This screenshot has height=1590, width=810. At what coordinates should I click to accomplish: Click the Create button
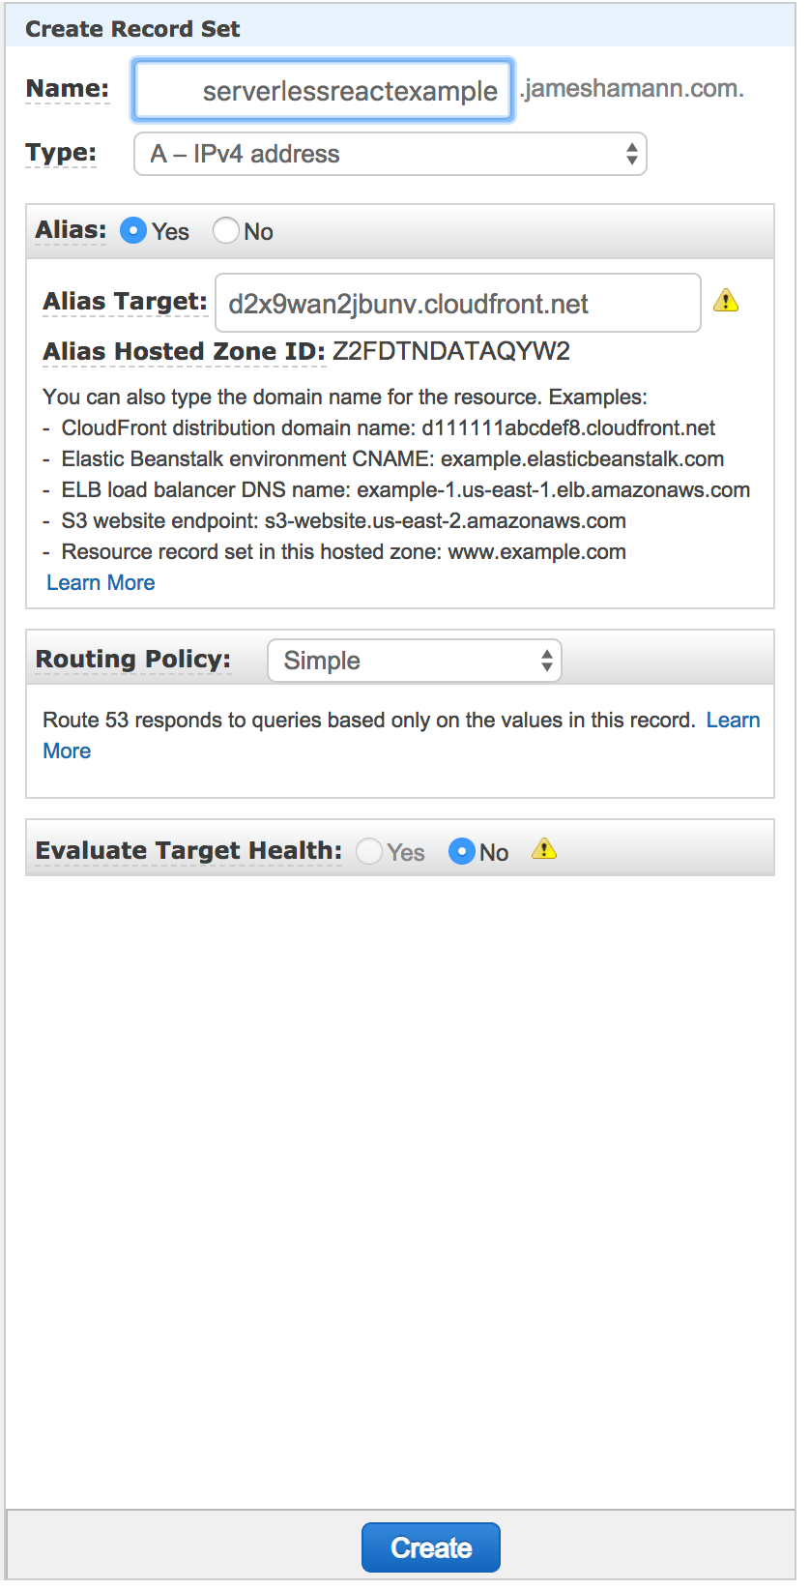pos(430,1546)
